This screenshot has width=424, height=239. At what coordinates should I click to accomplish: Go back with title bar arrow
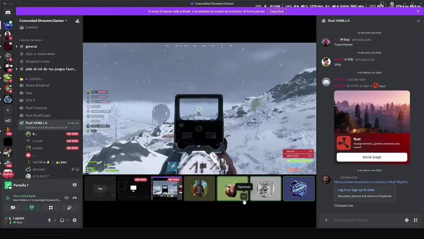(5, 3)
